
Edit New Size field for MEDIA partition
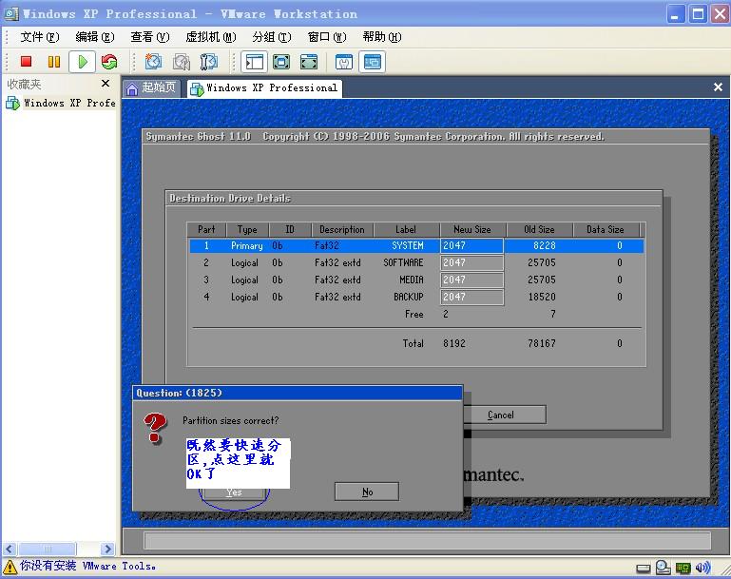(x=471, y=280)
